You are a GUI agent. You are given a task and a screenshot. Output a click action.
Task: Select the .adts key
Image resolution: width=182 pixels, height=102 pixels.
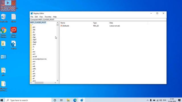coord(34,69)
